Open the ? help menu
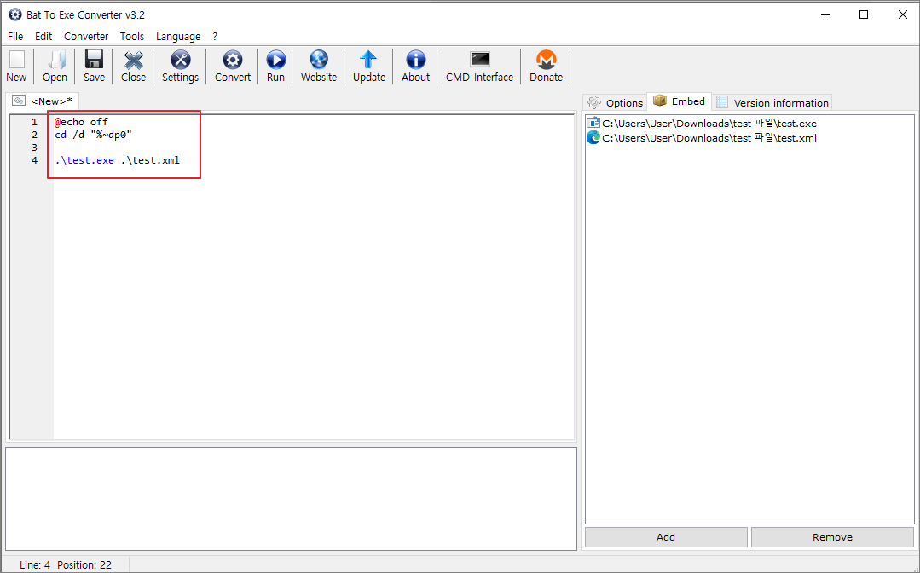This screenshot has width=920, height=573. click(215, 37)
